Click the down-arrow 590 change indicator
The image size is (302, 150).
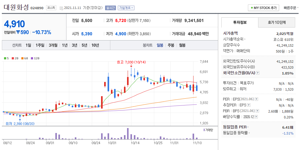point(23,32)
